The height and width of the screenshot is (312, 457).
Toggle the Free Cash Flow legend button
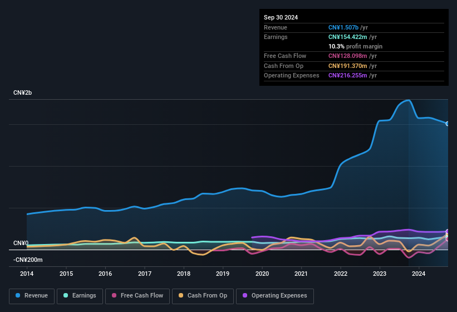[137, 296]
